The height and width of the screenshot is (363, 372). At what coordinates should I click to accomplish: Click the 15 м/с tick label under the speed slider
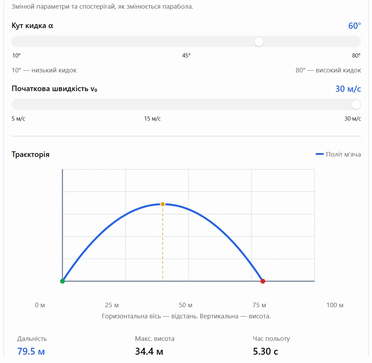152,118
